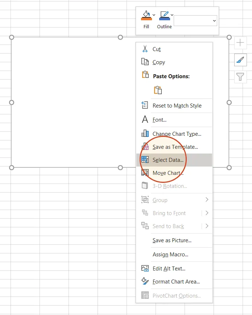This screenshot has height=315, width=252.
Task: Click the Outline pen icon
Action: coord(164,16)
